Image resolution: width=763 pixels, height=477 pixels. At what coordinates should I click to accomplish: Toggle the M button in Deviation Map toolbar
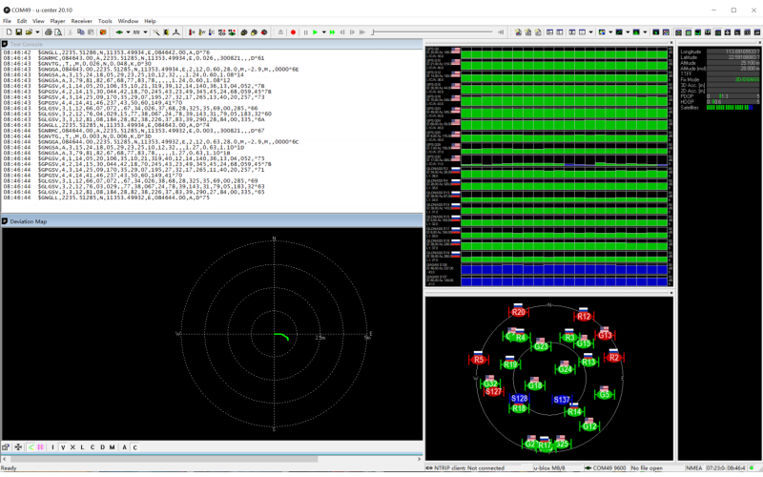tap(112, 446)
